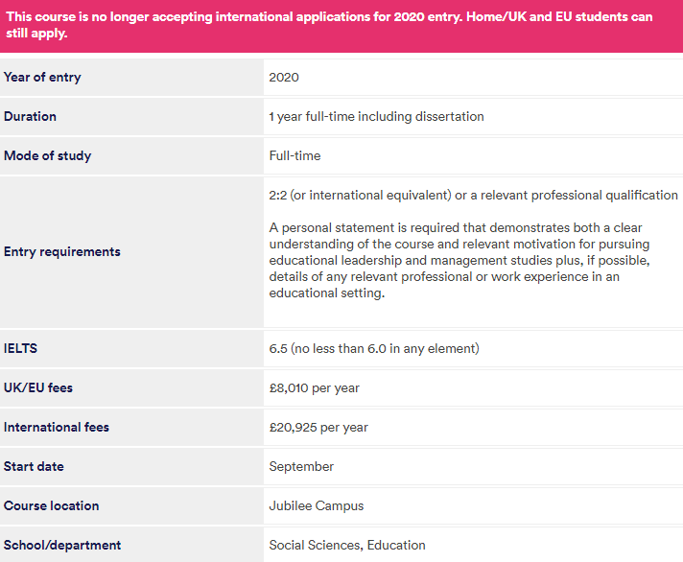The image size is (683, 562).
Task: Click the 2:2 international equivalent requirement text
Action: (x=473, y=195)
